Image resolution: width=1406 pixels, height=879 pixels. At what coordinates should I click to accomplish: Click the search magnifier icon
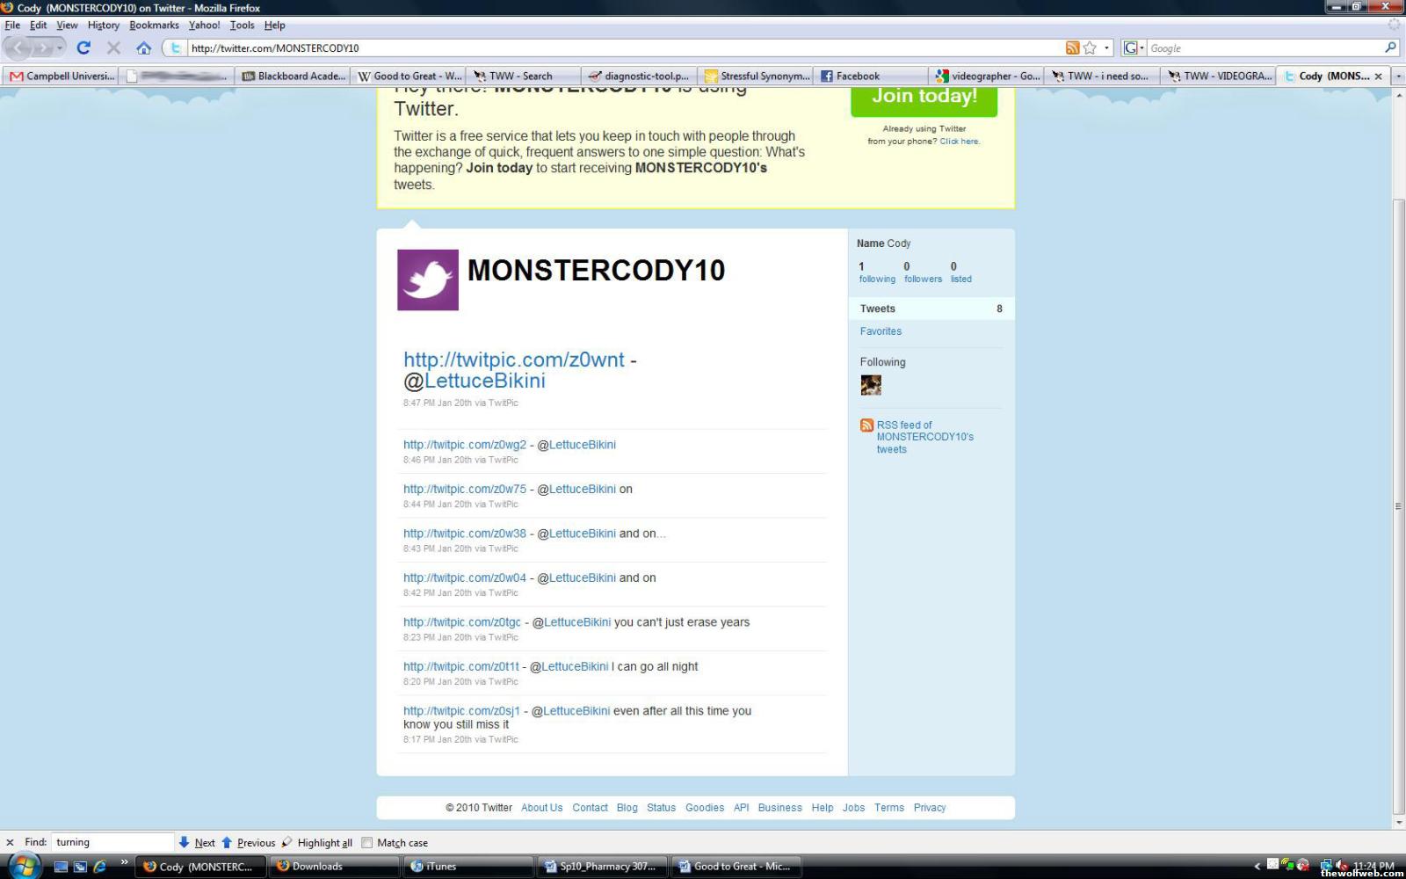point(1390,48)
